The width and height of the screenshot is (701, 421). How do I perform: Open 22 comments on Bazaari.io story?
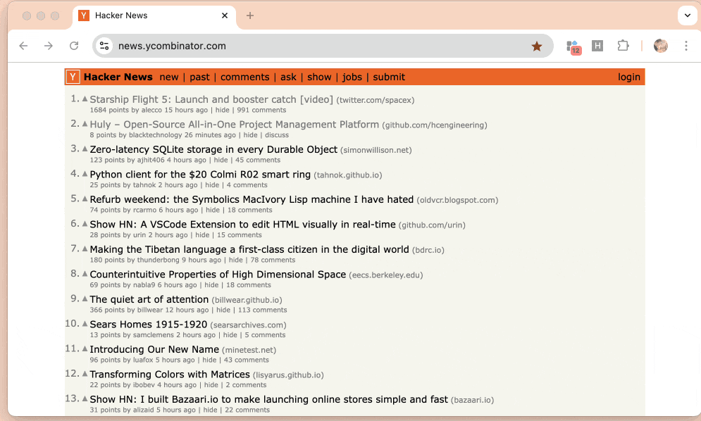click(247, 410)
